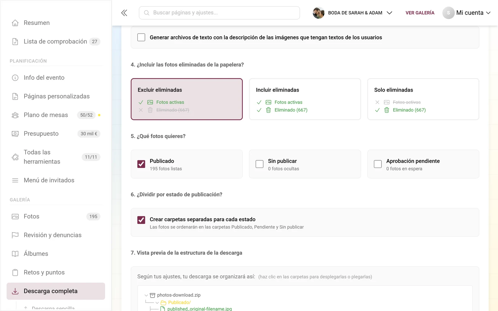Check the Sin publicar checkbox

coord(259,164)
